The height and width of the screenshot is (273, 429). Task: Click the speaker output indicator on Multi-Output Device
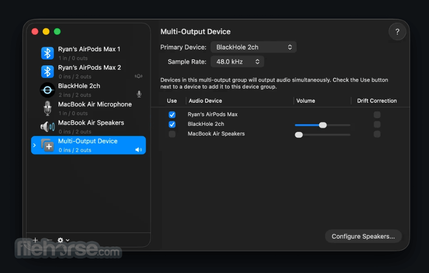(138, 150)
